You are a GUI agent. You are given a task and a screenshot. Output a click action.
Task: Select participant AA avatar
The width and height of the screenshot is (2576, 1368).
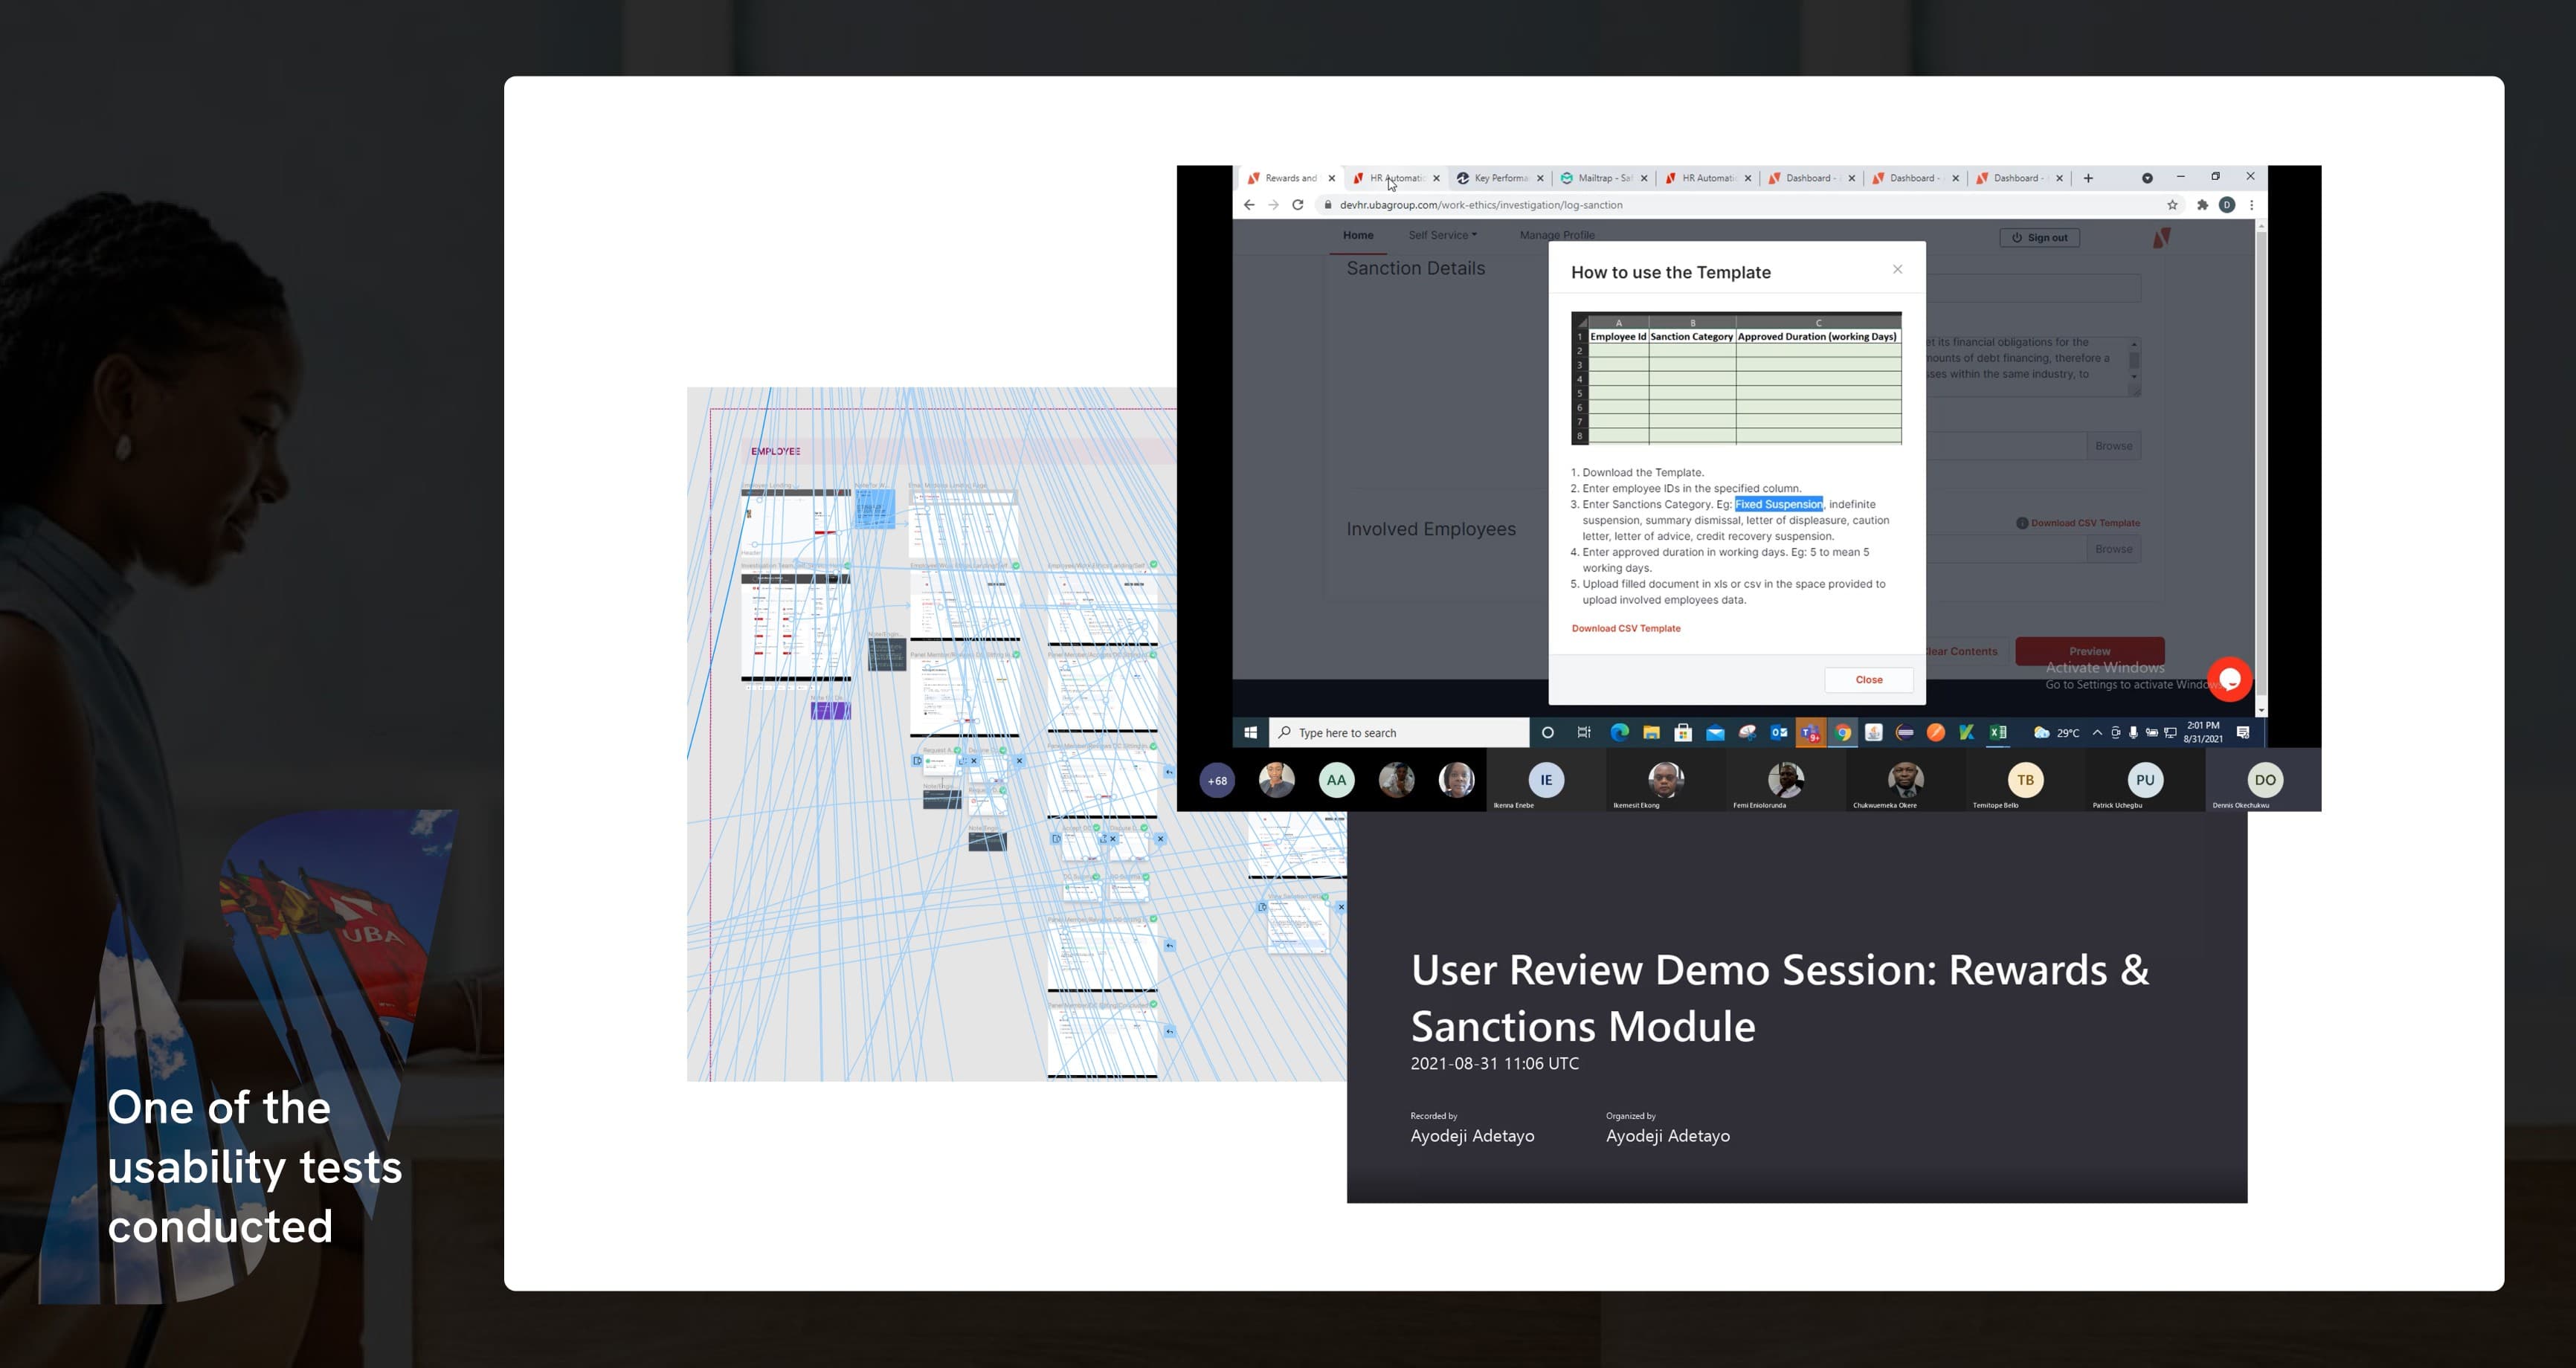click(1336, 780)
